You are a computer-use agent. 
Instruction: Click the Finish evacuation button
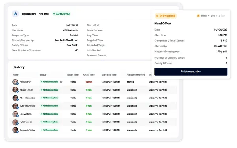[x=191, y=72]
